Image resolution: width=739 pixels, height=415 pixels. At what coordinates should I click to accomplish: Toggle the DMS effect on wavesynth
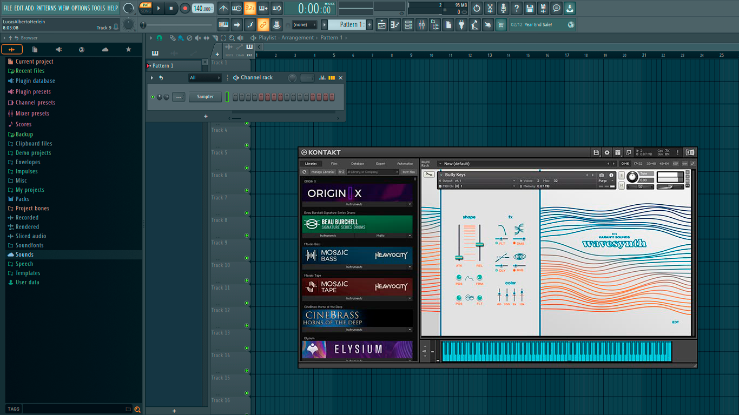(516, 244)
